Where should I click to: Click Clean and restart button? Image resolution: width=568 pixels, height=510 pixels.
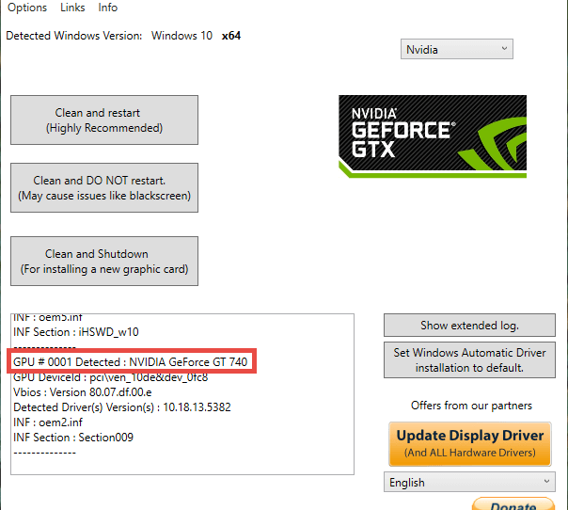point(104,120)
